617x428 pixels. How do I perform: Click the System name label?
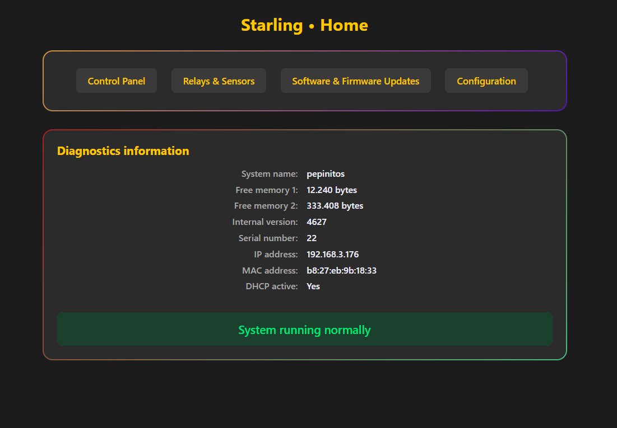pos(270,174)
